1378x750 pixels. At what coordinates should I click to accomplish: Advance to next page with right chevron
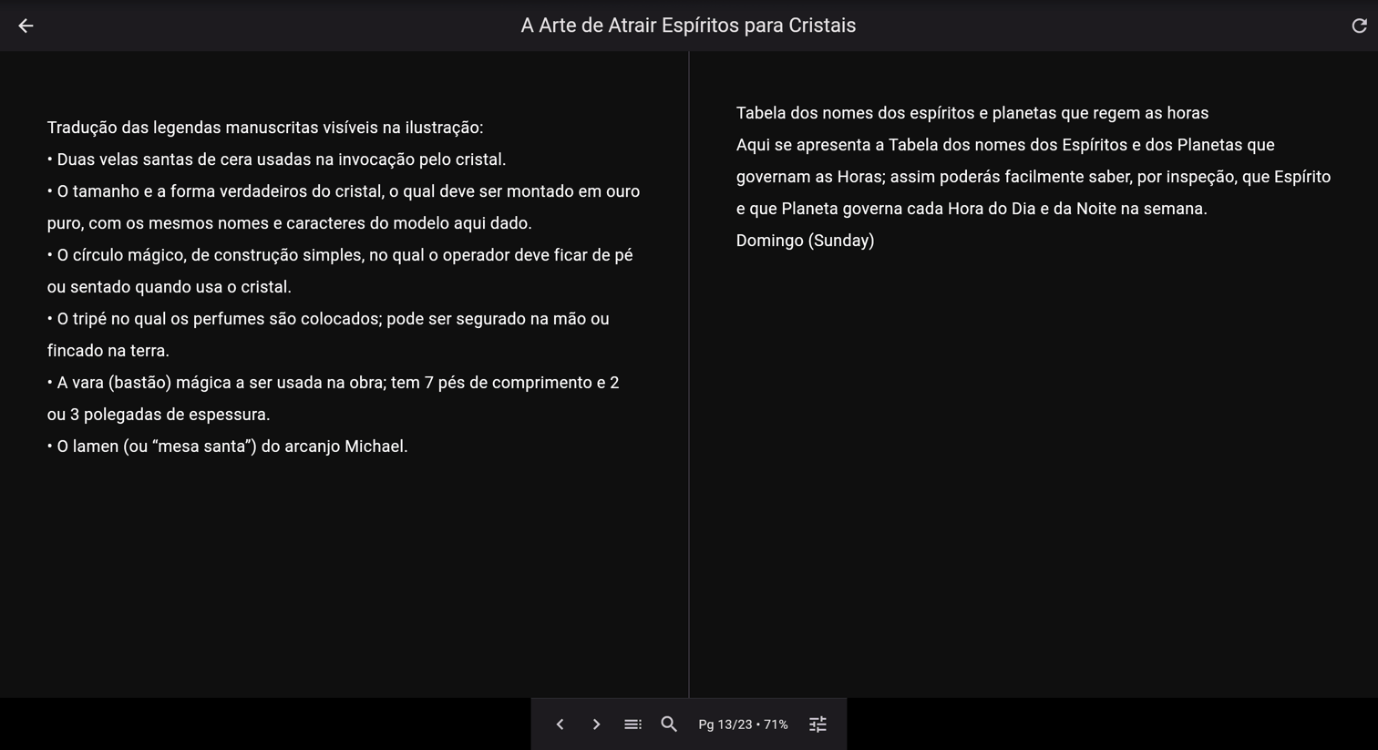596,724
